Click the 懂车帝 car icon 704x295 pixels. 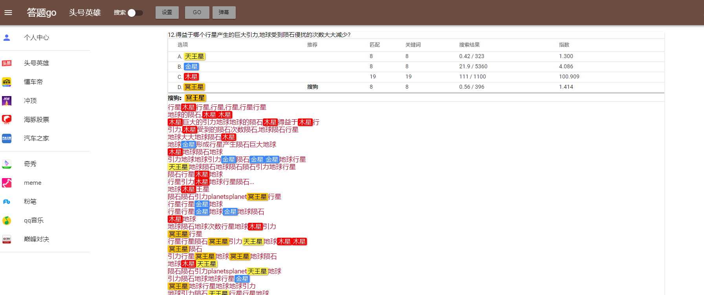point(7,82)
